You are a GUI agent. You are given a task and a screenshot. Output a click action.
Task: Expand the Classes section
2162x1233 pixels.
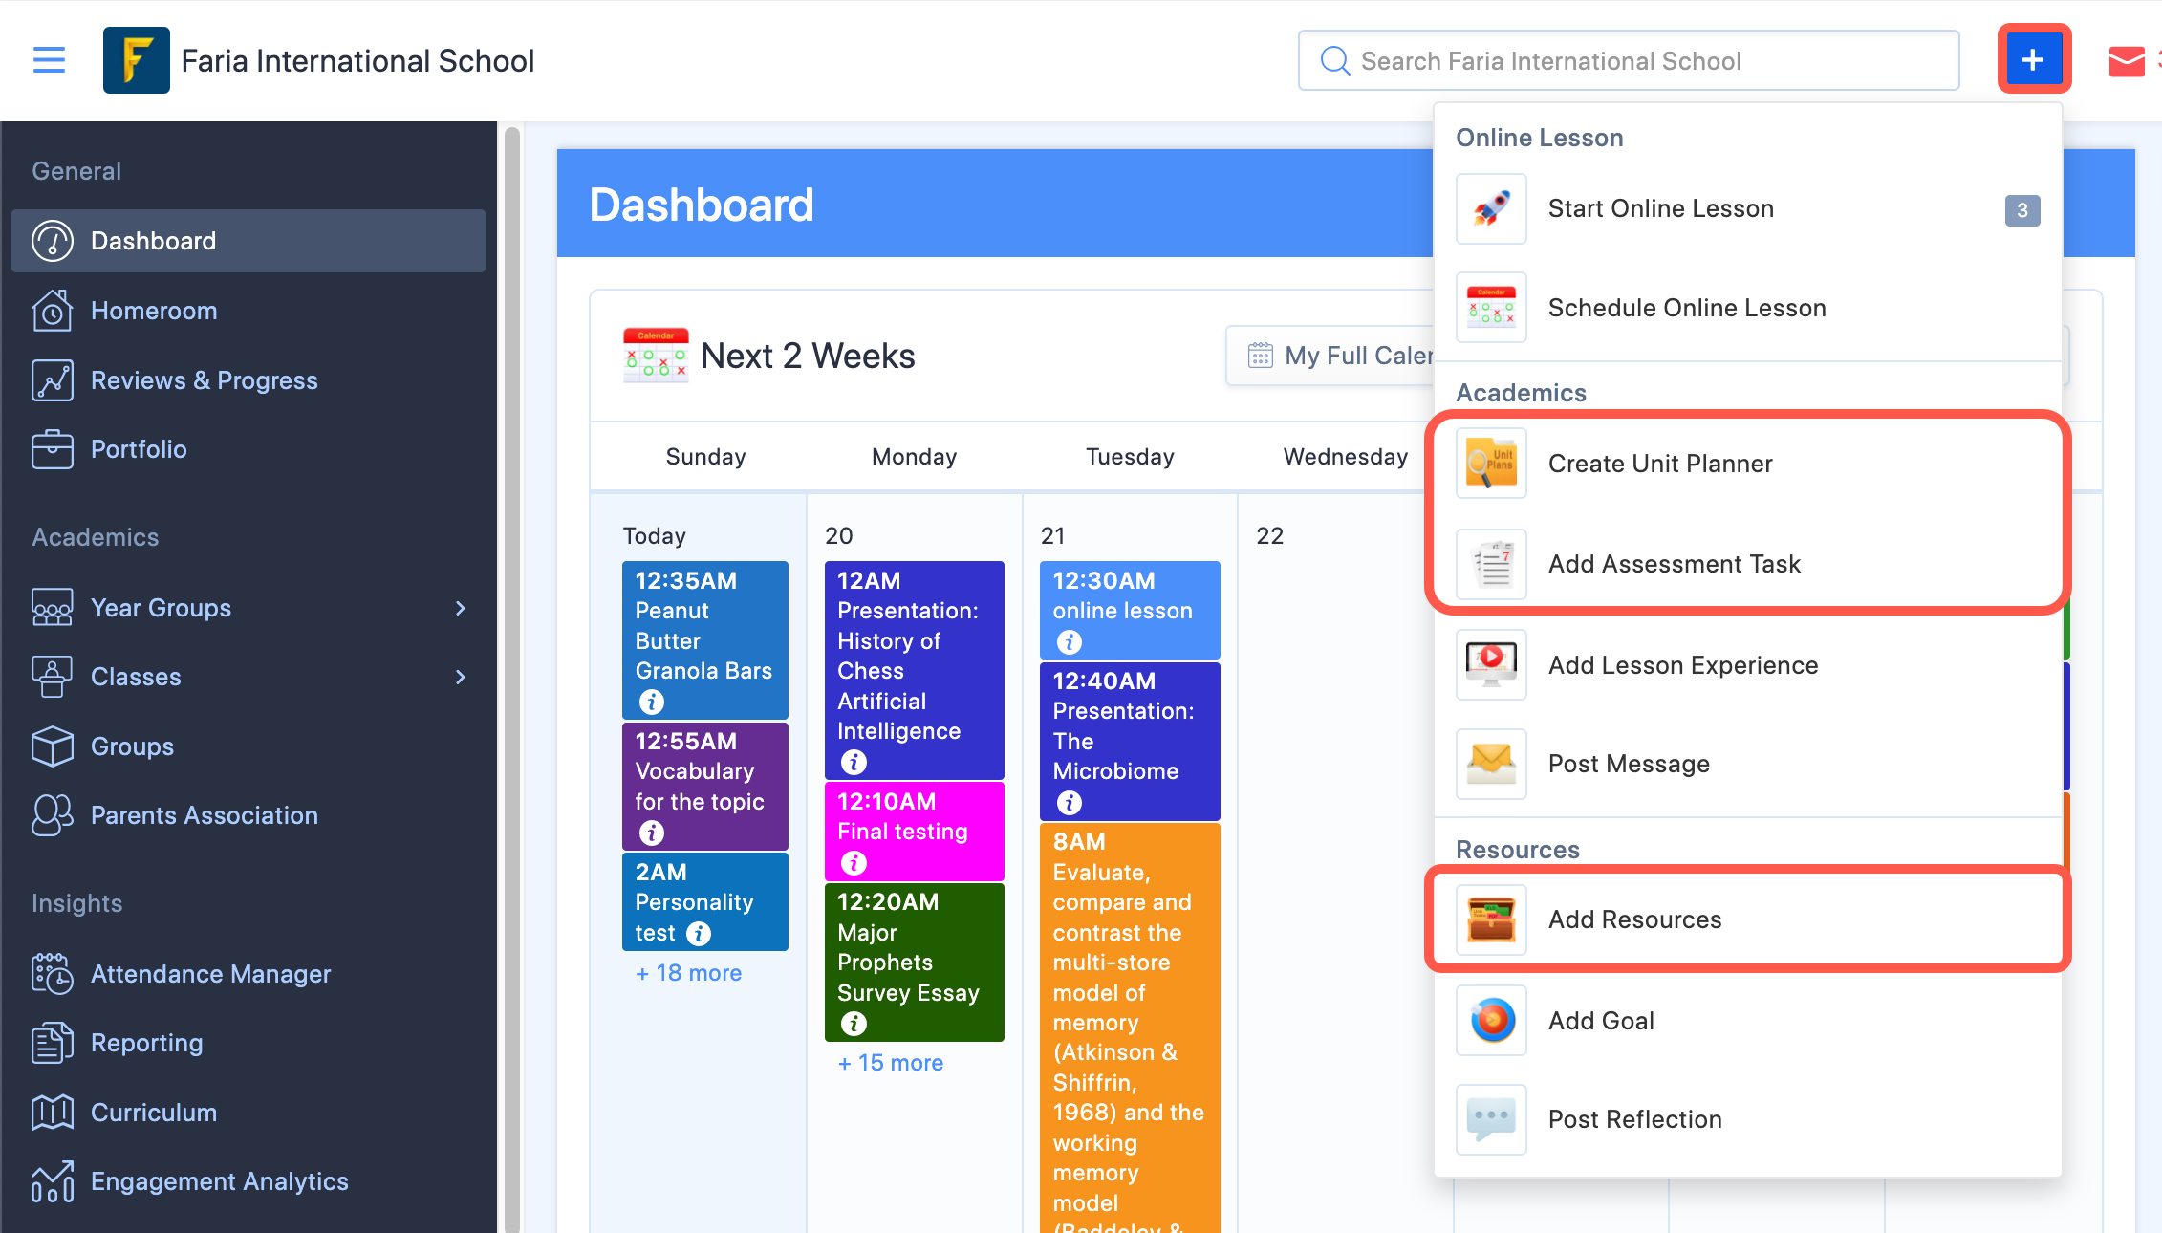point(461,677)
